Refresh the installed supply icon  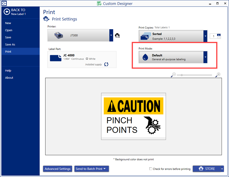pos(106,64)
